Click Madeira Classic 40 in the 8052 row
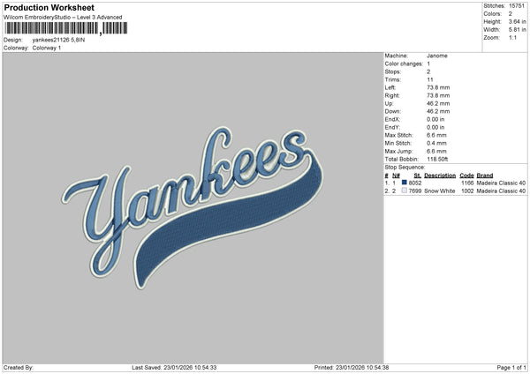Screen dimensions: 530x374 click(501, 183)
